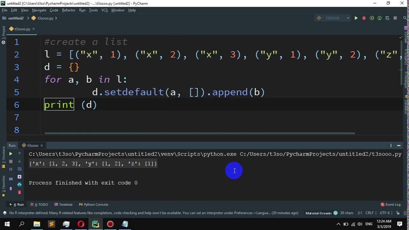Change line separator CRLF in status bar
The height and width of the screenshot is (230, 409).
(x=371, y=213)
